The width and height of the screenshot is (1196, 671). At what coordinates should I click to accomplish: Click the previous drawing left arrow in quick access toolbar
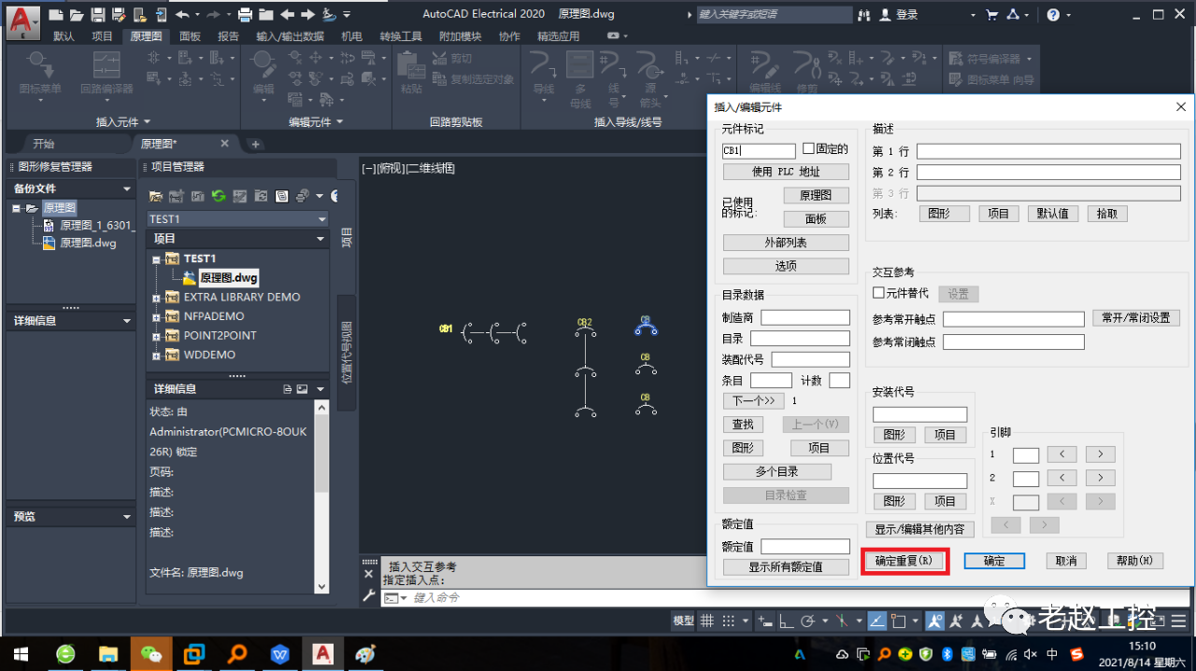(x=287, y=15)
